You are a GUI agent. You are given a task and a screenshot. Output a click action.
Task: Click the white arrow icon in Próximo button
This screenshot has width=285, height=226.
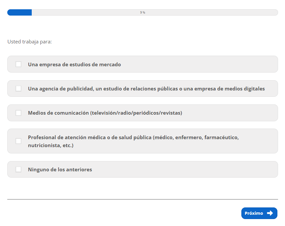click(x=270, y=213)
